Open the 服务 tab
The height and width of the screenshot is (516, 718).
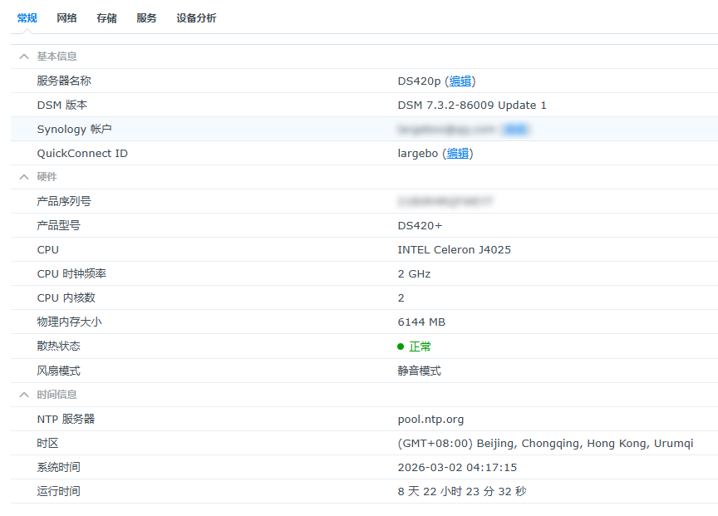[x=146, y=18]
